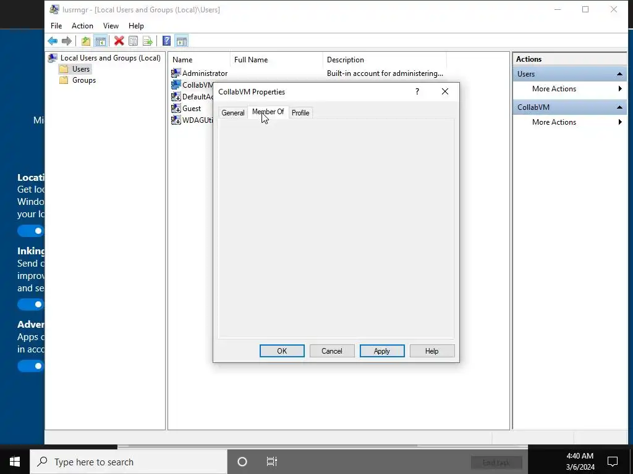Image resolution: width=633 pixels, height=474 pixels.
Task: Click the Local Users and Groups root icon
Action: 53,58
